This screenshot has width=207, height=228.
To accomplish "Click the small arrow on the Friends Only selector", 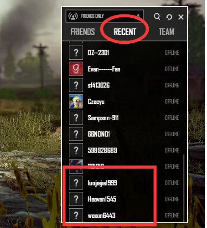I will click(138, 16).
